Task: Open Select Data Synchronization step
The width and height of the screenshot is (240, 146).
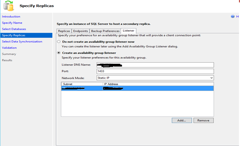Action: click(22, 42)
